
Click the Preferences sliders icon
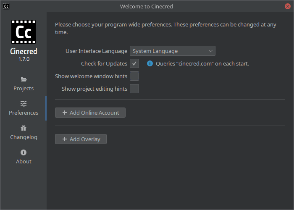pyautogui.click(x=24, y=104)
